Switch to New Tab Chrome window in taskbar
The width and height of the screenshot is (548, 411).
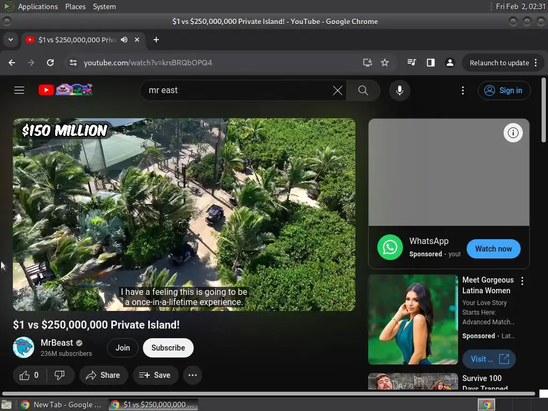[62, 405]
